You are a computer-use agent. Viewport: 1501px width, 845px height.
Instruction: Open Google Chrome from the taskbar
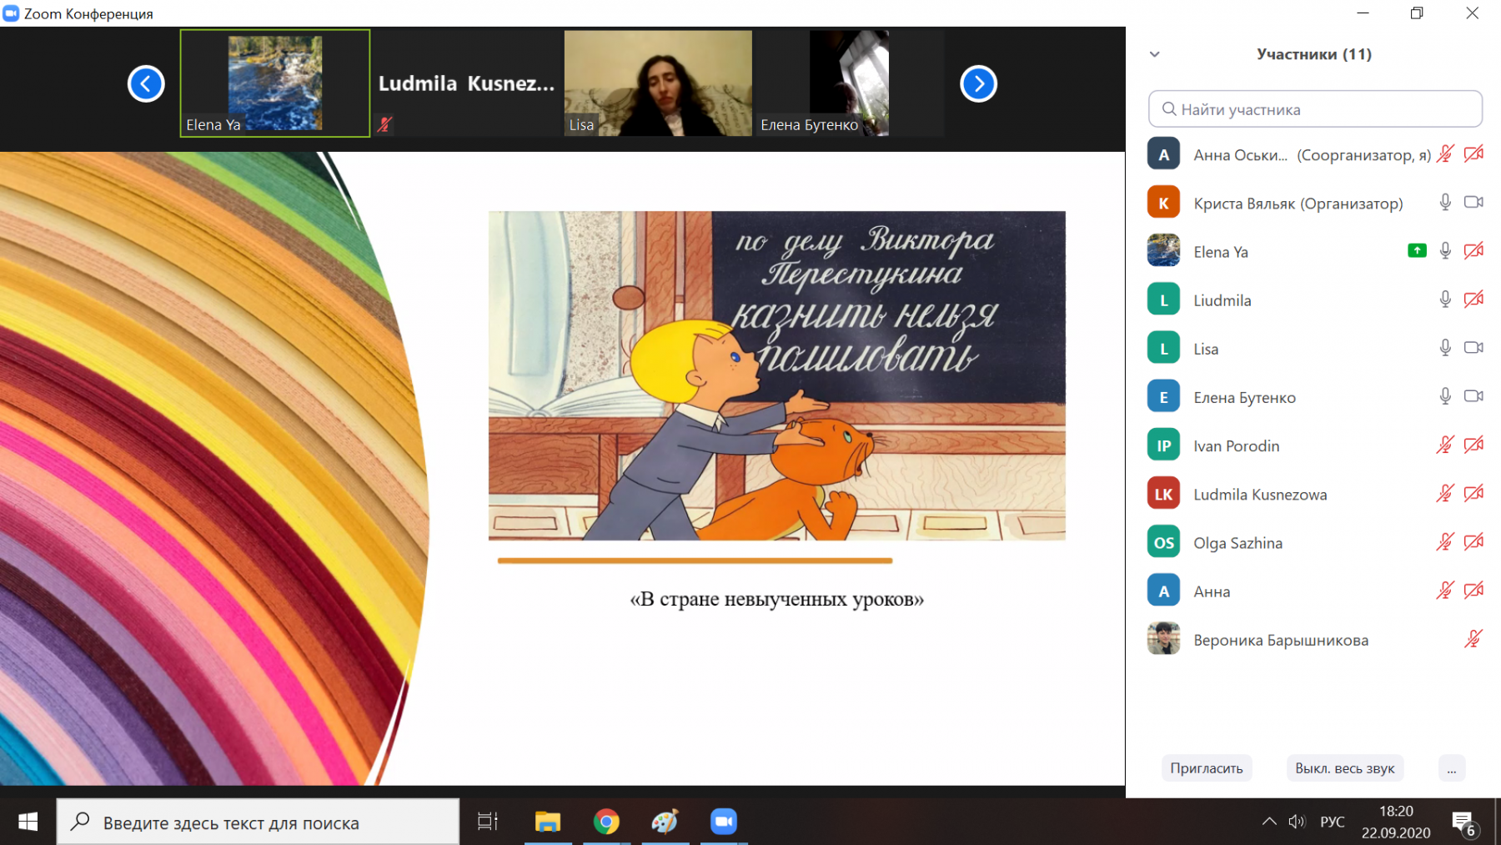coord(606,822)
